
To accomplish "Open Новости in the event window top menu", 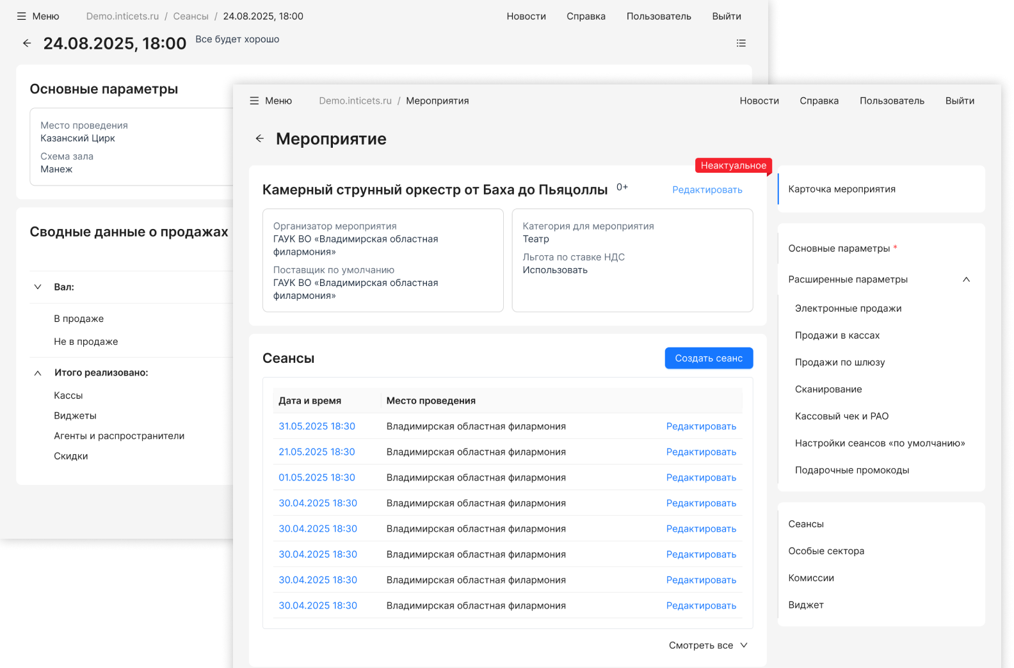I will pos(759,100).
